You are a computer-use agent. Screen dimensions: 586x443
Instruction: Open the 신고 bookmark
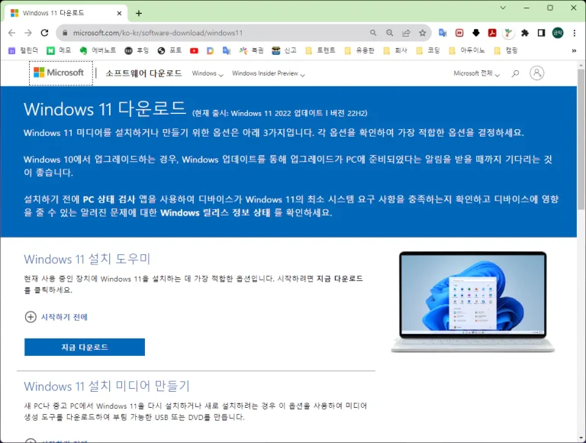coord(285,50)
